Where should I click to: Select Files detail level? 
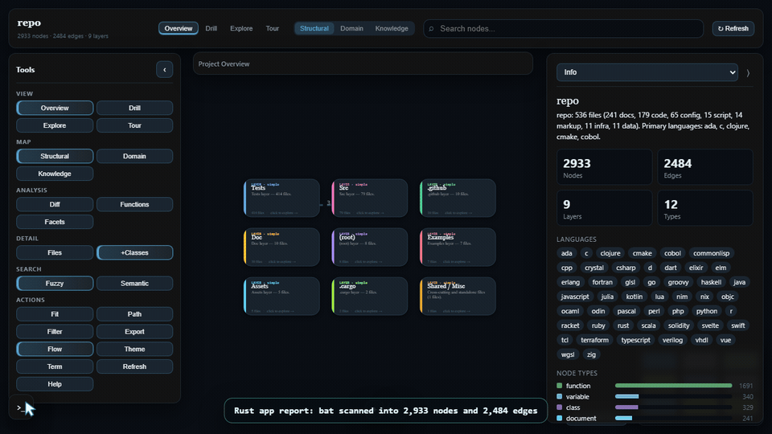[55, 252]
